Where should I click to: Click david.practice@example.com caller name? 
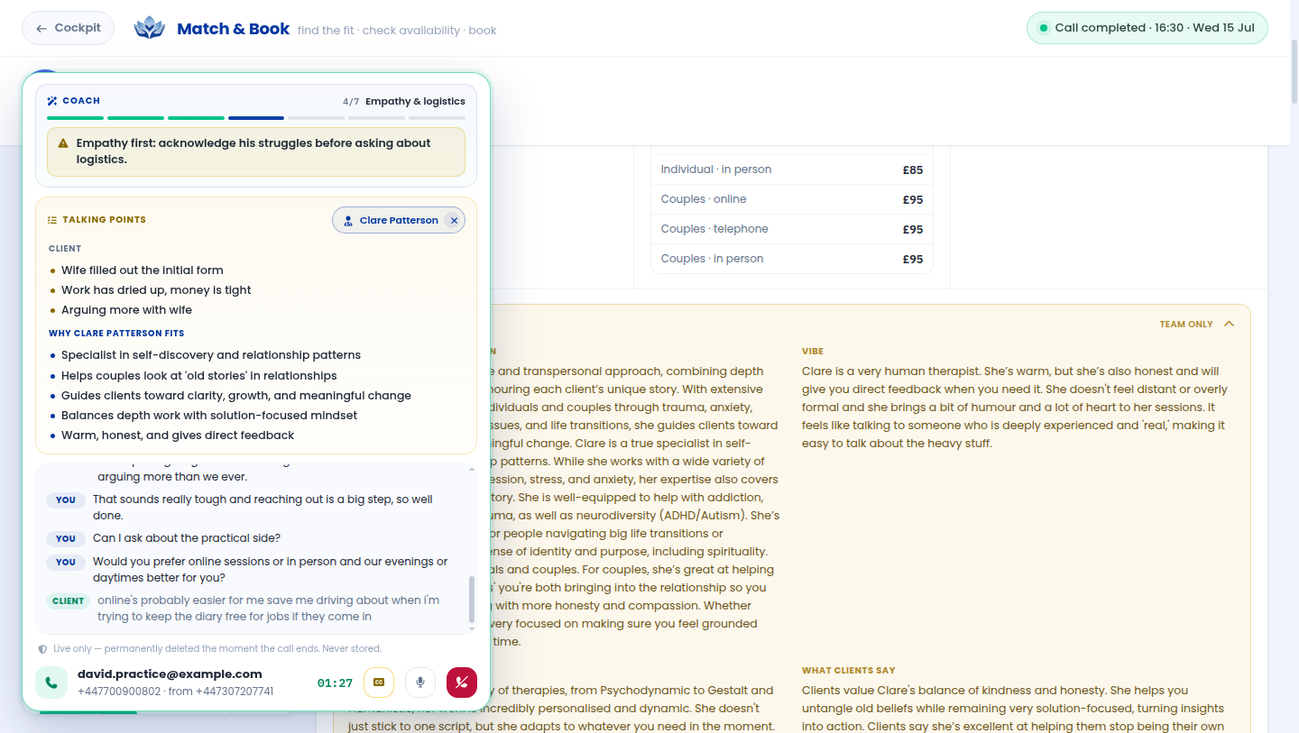tap(170, 673)
